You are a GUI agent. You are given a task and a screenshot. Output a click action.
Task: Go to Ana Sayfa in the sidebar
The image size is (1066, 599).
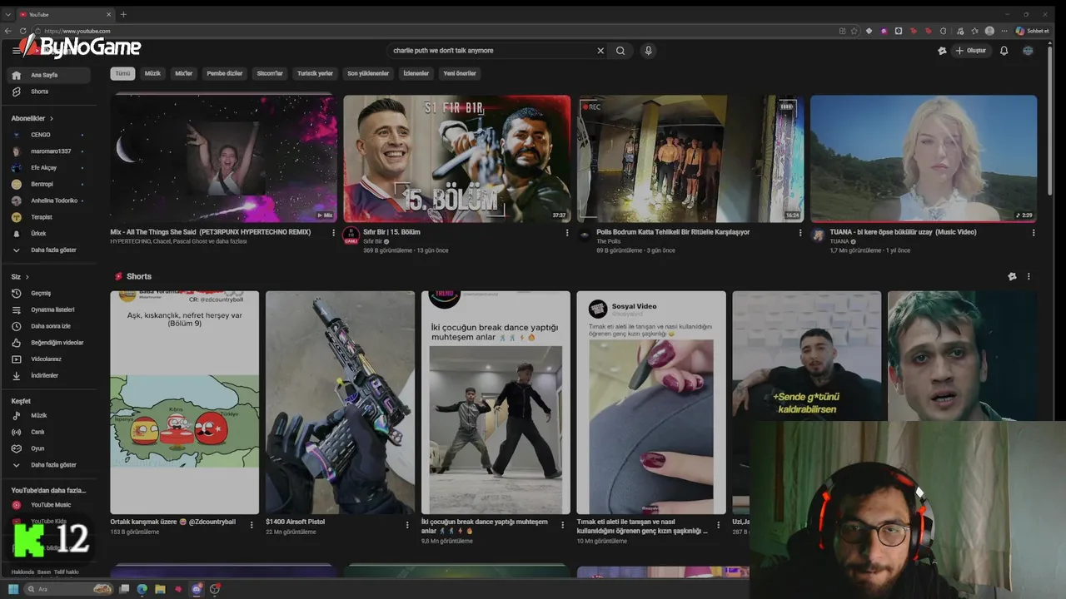point(48,75)
